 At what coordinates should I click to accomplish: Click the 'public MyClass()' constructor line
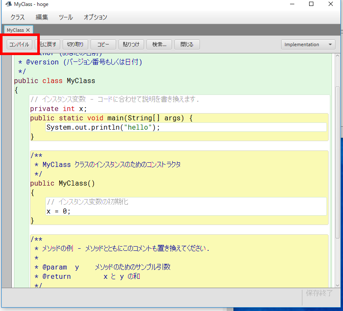(x=62, y=183)
